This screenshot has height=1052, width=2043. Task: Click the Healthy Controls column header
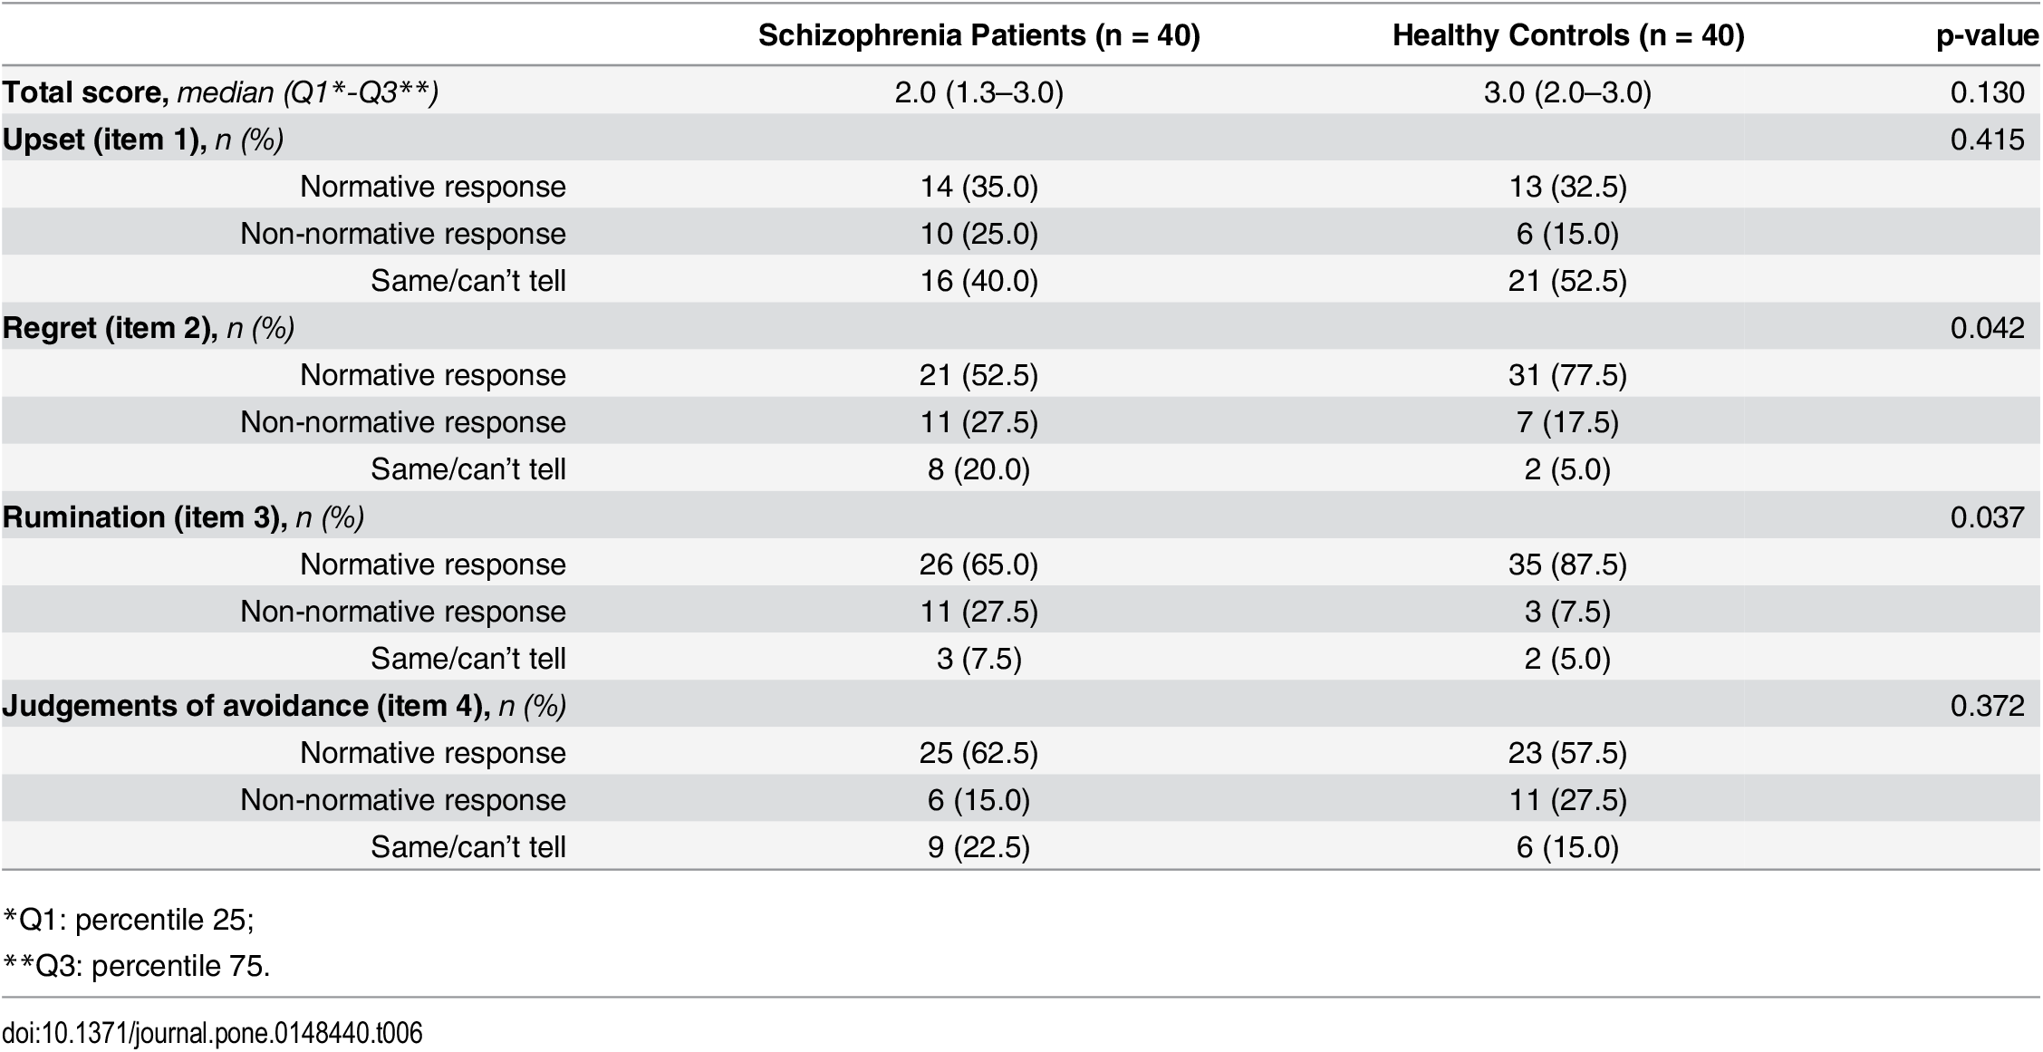1567,35
